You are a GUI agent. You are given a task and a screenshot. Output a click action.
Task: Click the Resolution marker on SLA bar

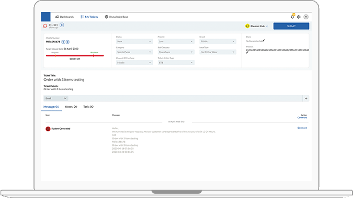click(94, 55)
